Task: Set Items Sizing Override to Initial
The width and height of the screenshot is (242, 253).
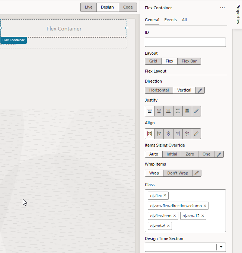Action: 172,154
